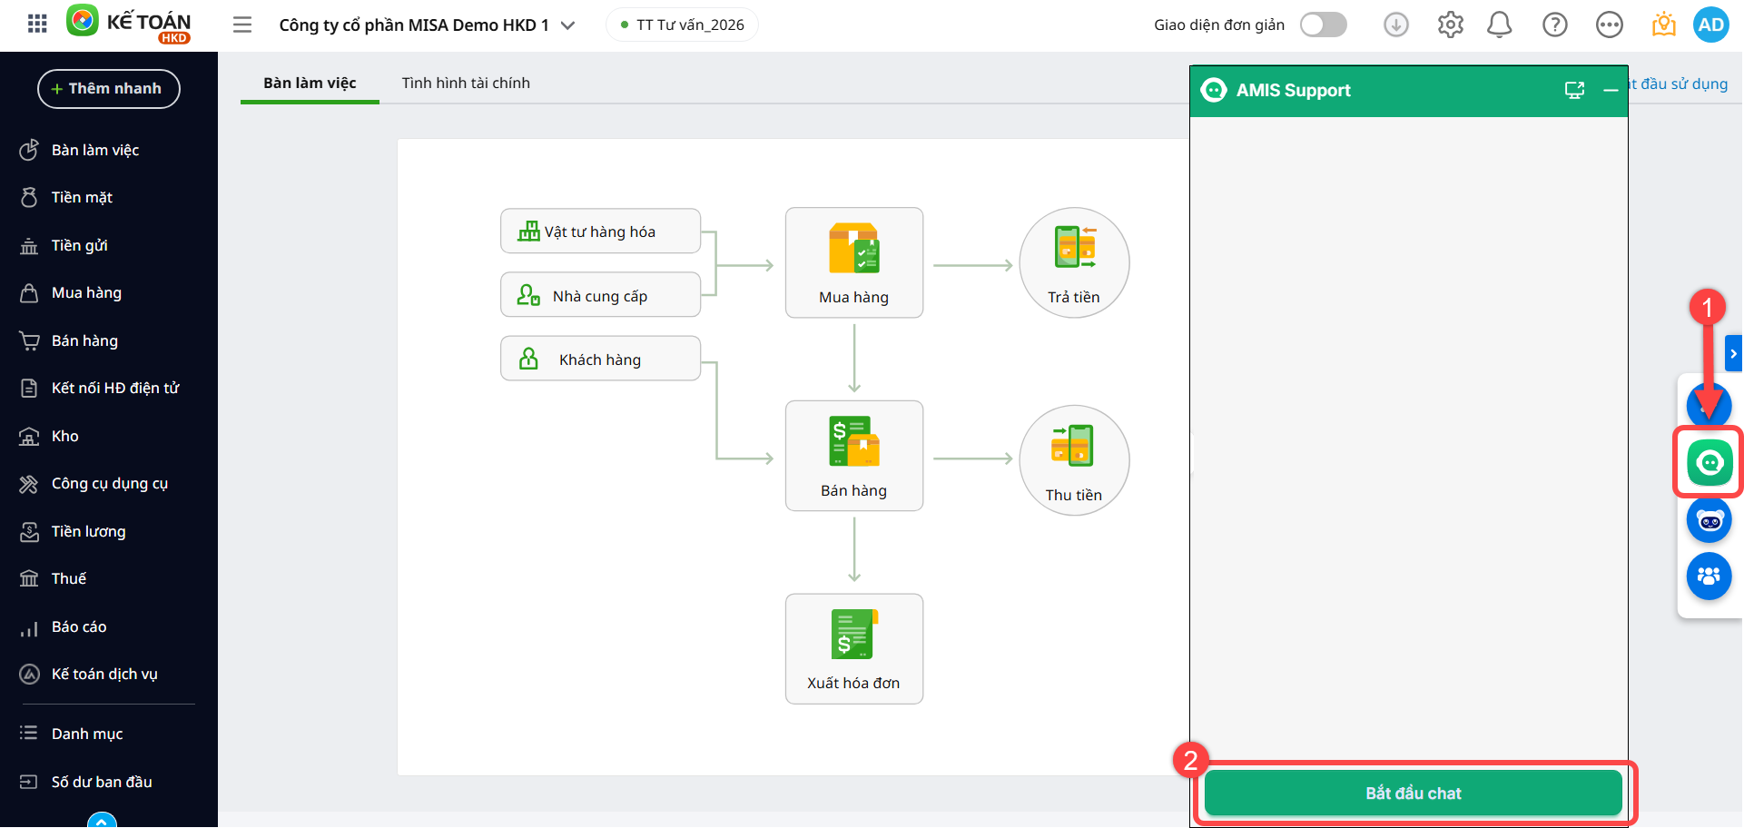Image resolution: width=1744 pixels, height=828 pixels.
Task: Expand the right side panel arrow
Action: [1733, 354]
